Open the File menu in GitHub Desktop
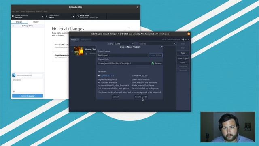This screenshot has width=259, height=146. pyautogui.click(x=13, y=11)
